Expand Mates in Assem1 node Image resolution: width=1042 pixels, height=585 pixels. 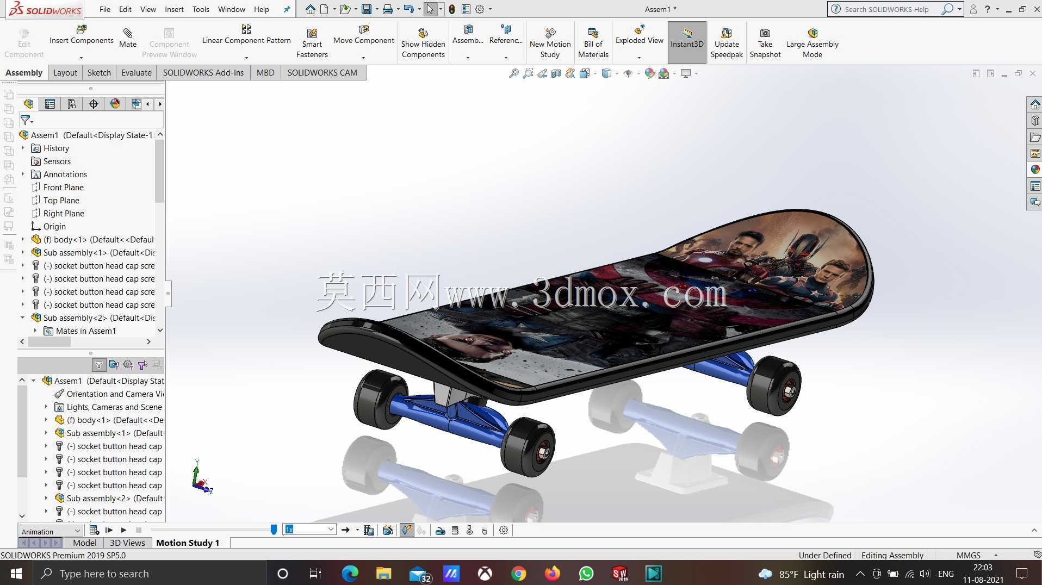coord(35,331)
